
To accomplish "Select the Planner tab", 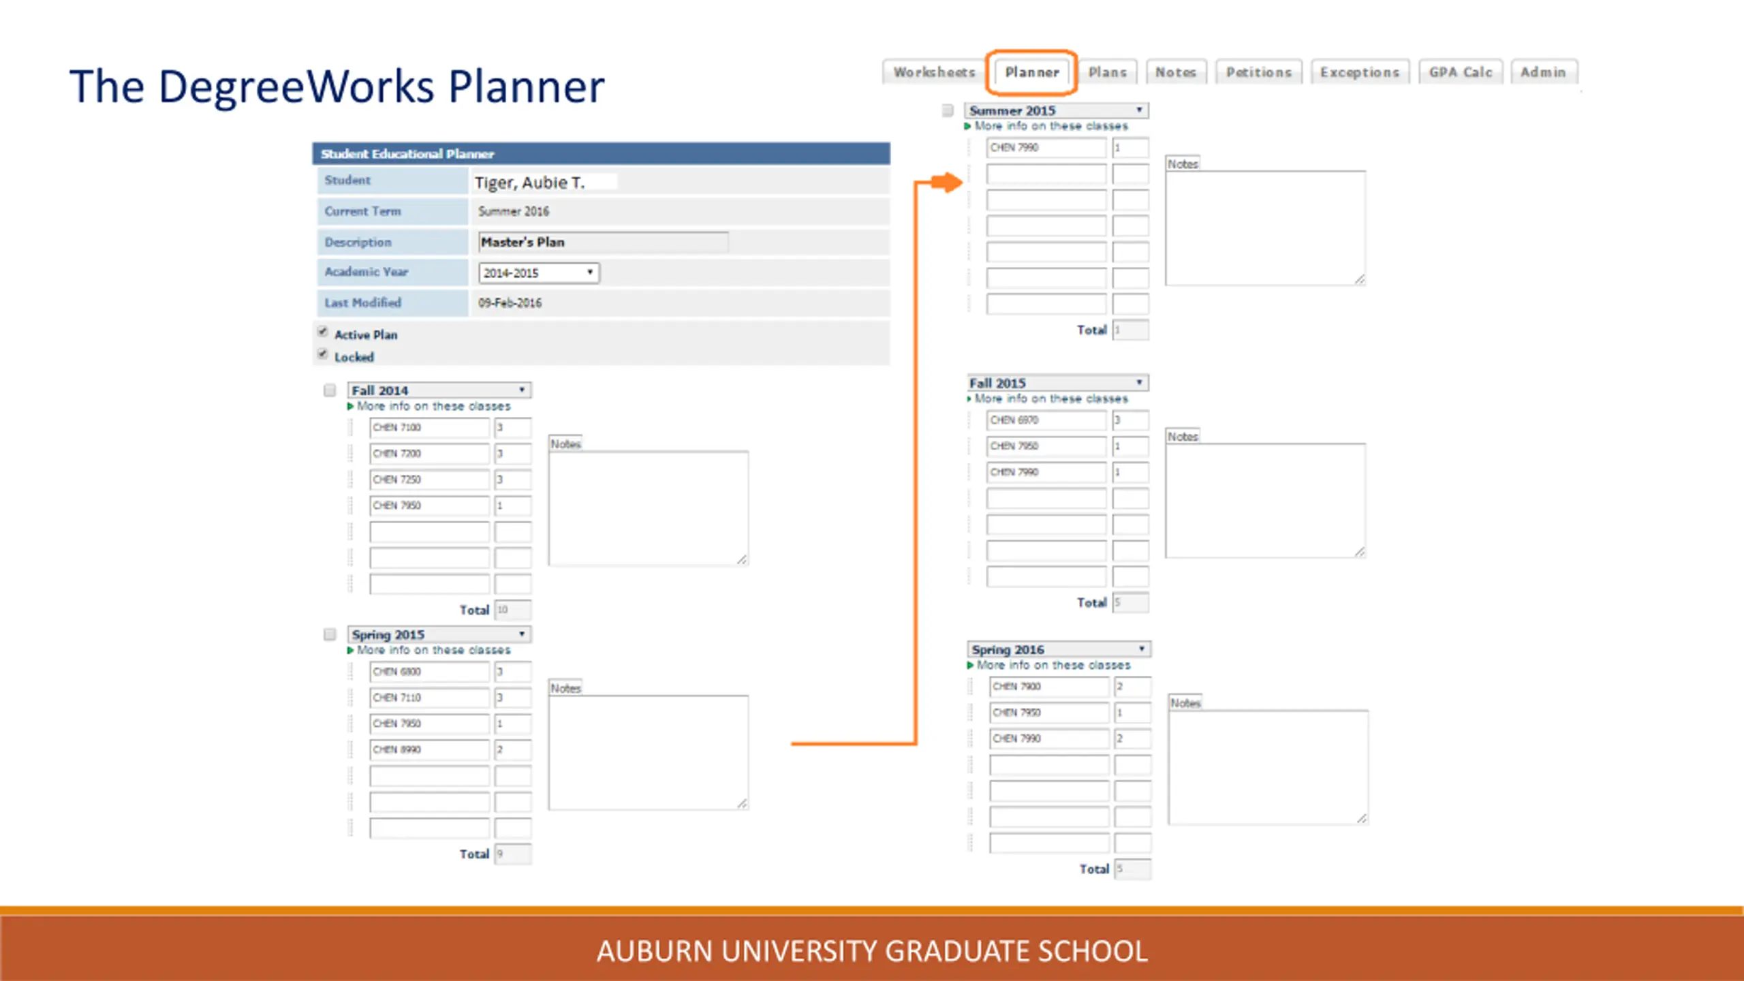I will (1031, 72).
